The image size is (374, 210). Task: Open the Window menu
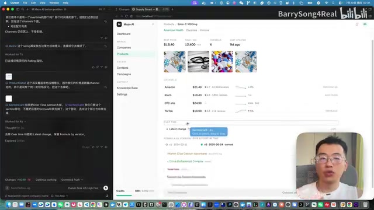pyautogui.click(x=54, y=3)
